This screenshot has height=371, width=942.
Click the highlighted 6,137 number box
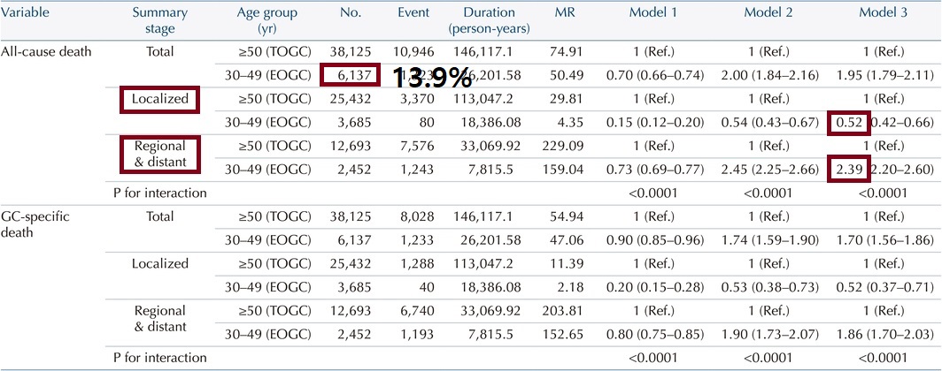[351, 75]
